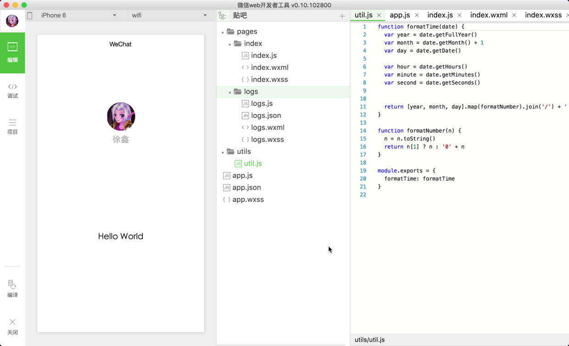This screenshot has height=346, width=569.
Task: Open index.wxml in file tree
Action: tap(270, 67)
